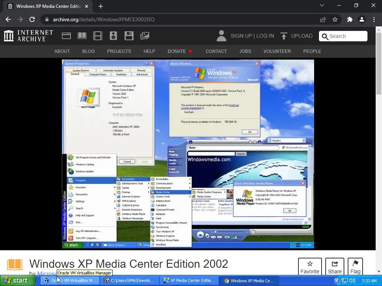Image resolution: width=382 pixels, height=286 pixels.
Task: Close the Windows XP Media Center tab
Action: pos(87,6)
